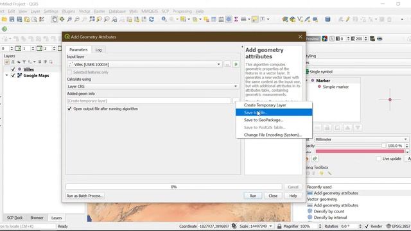Click the Run button
The width and height of the screenshot is (411, 231).
tap(252, 196)
